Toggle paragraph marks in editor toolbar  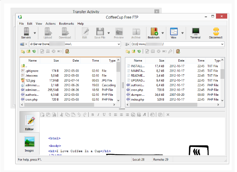point(110,115)
